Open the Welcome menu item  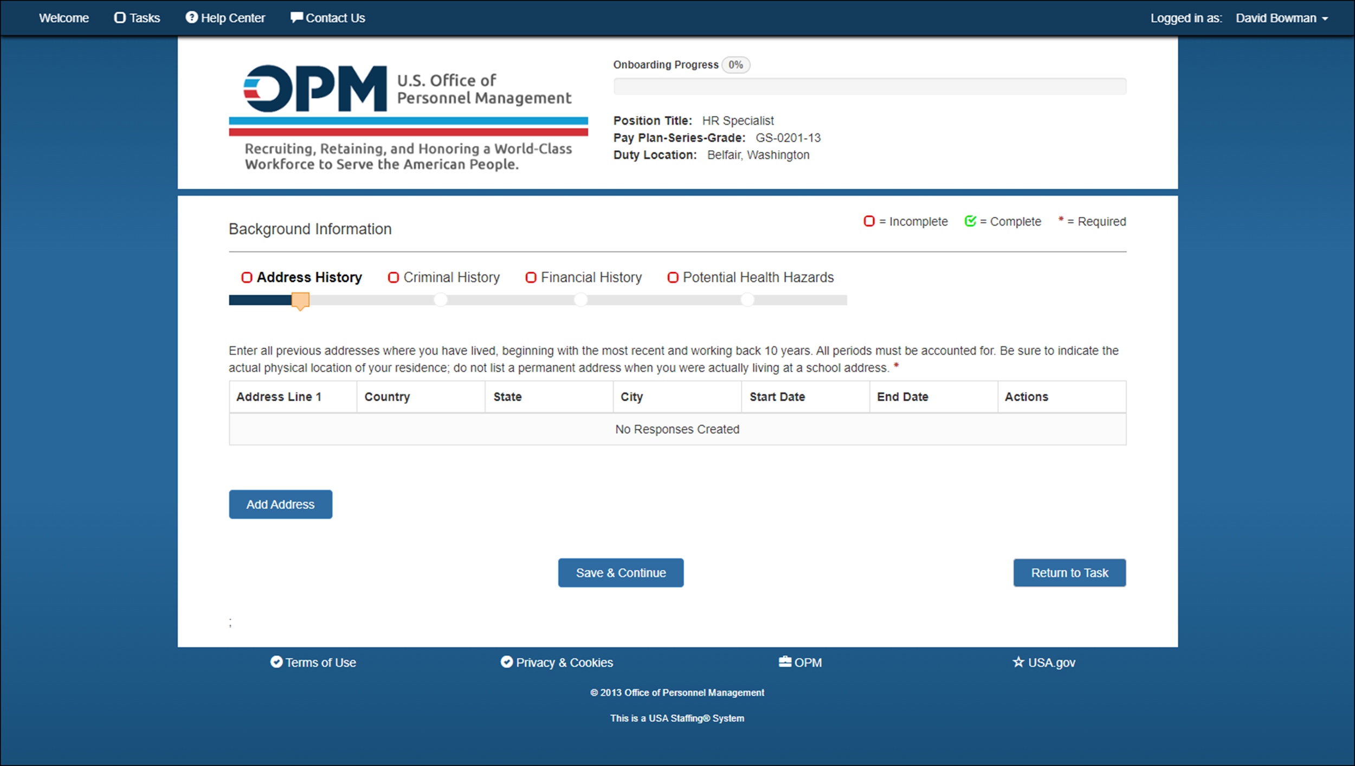click(63, 18)
